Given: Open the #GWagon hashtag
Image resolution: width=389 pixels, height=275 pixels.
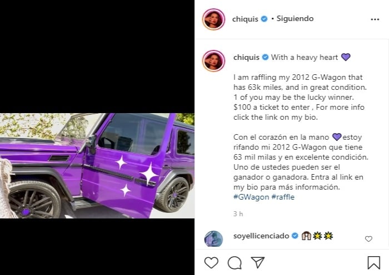Looking at the screenshot, I should click(251, 197).
